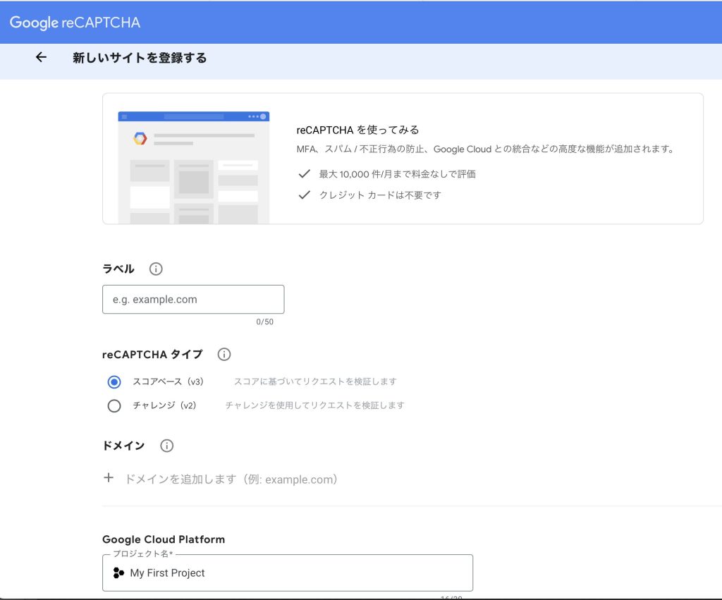722x600 pixels.
Task: Select the チャレンジ (v2) radio button
Action: 114,405
